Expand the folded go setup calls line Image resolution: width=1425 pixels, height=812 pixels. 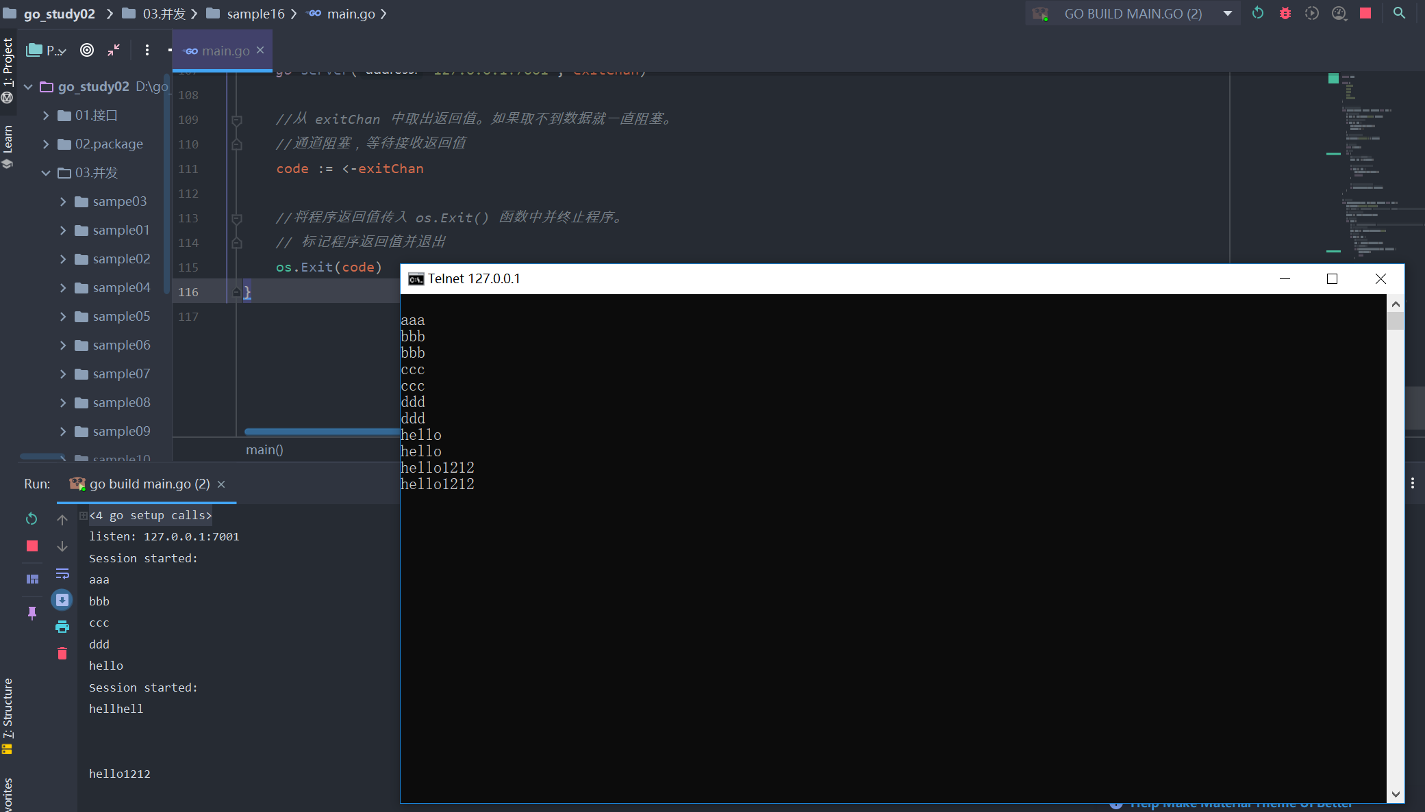[x=83, y=515]
